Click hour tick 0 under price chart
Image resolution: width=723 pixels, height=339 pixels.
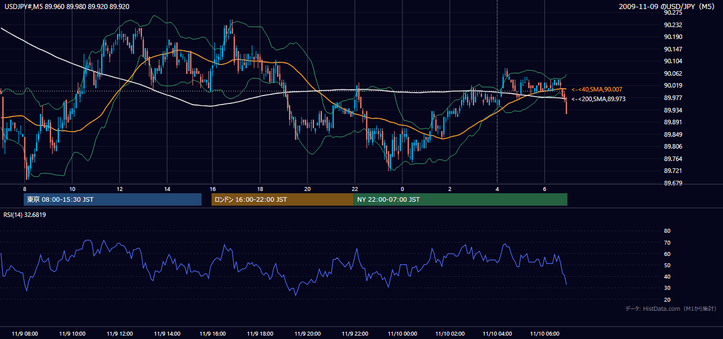click(x=402, y=188)
